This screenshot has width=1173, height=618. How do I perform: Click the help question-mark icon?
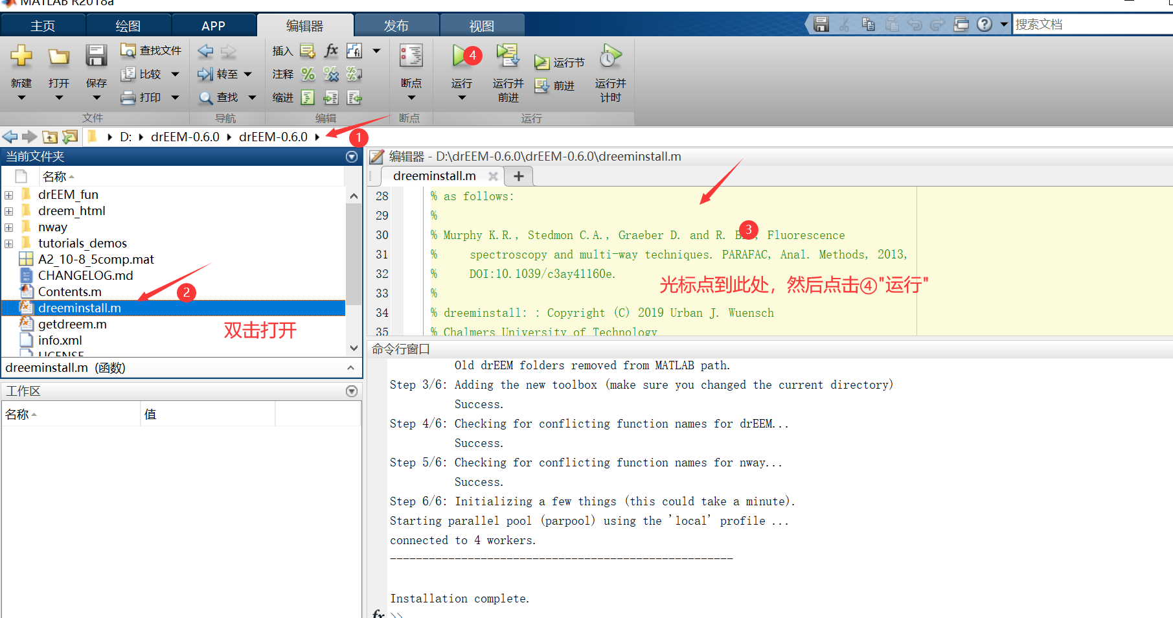click(985, 25)
